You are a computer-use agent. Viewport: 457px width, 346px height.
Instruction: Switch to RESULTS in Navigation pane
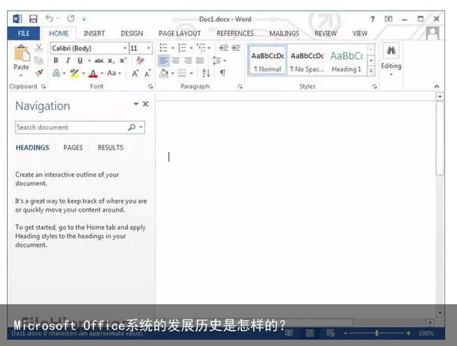click(111, 148)
